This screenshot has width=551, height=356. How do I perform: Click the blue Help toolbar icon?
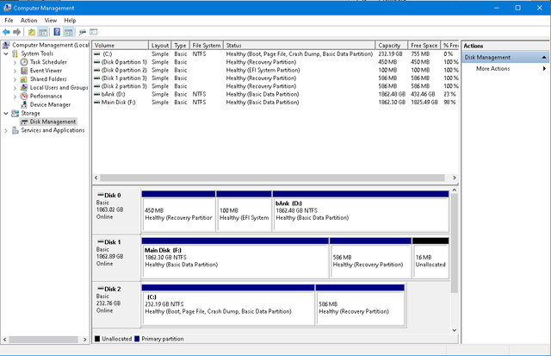[57, 32]
